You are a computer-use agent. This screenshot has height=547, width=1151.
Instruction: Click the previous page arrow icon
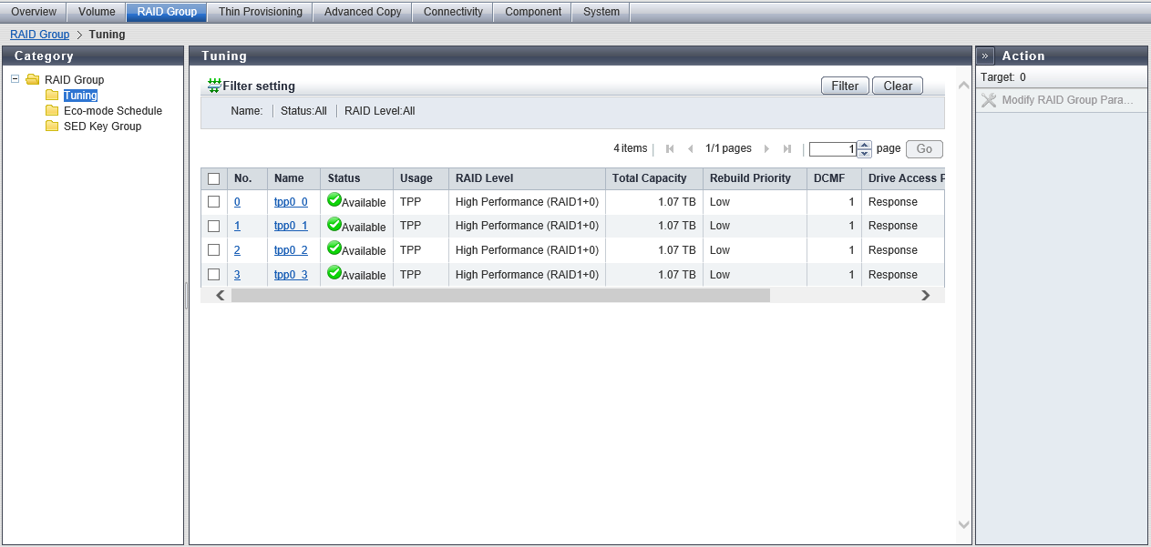point(690,149)
